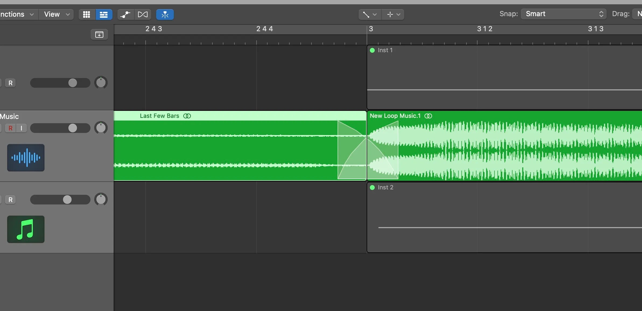Arm recording on the Music track
Viewport: 642px width, 311px height.
pos(10,128)
